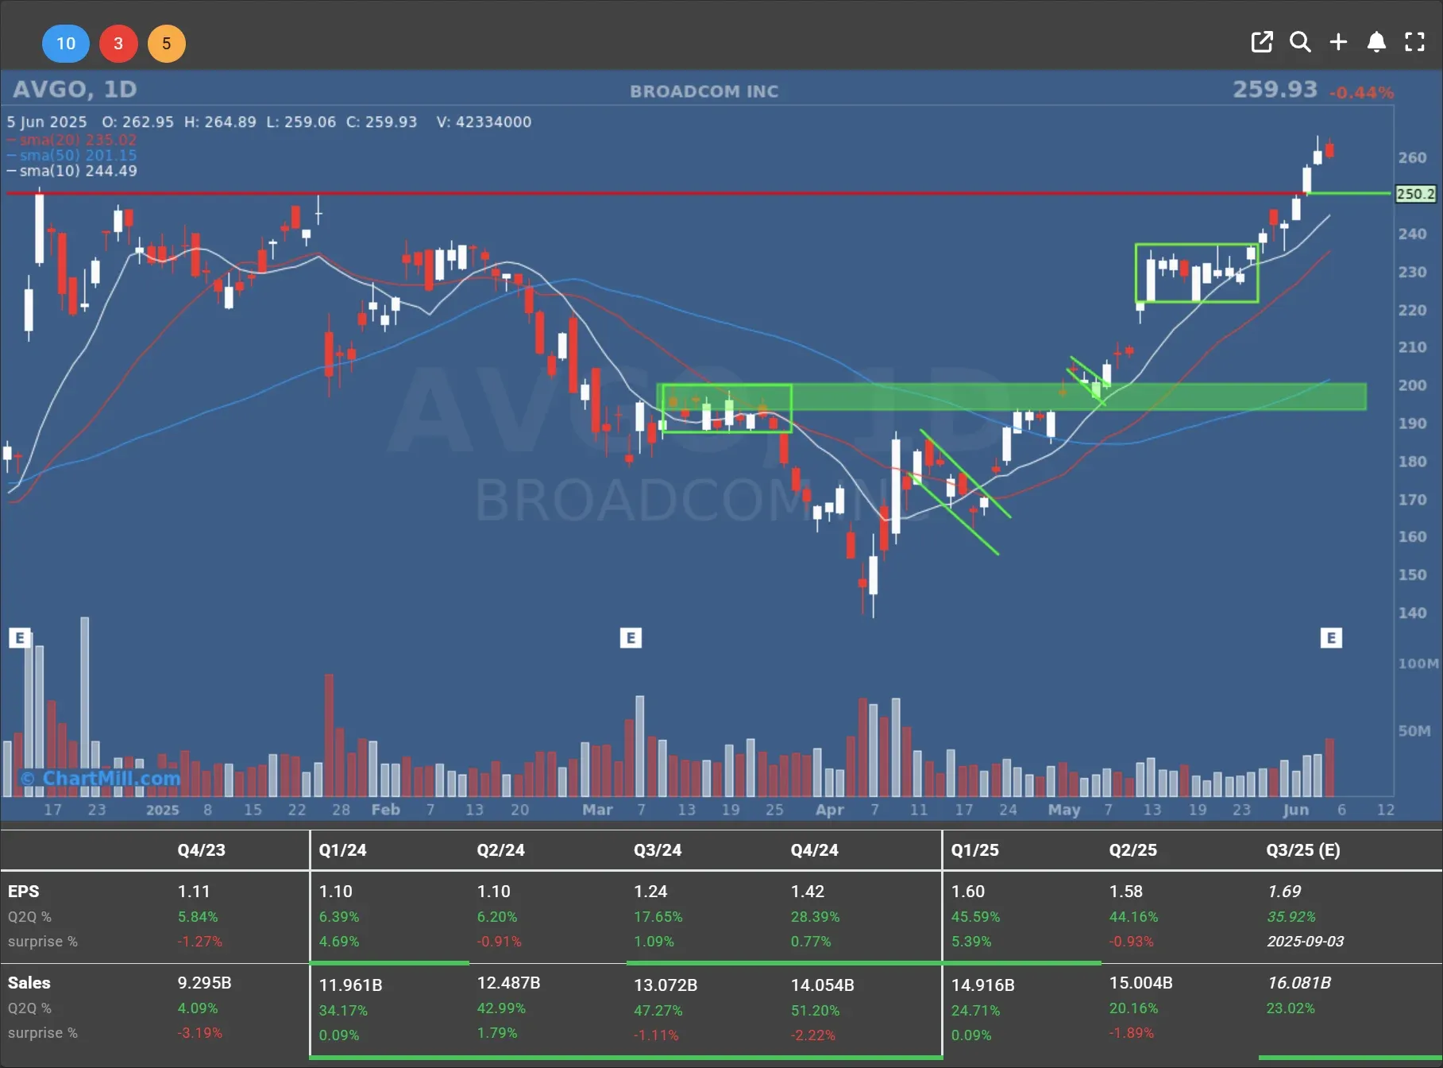Click the Q2/24 column header
Image resolution: width=1443 pixels, height=1068 pixels.
pyautogui.click(x=500, y=849)
